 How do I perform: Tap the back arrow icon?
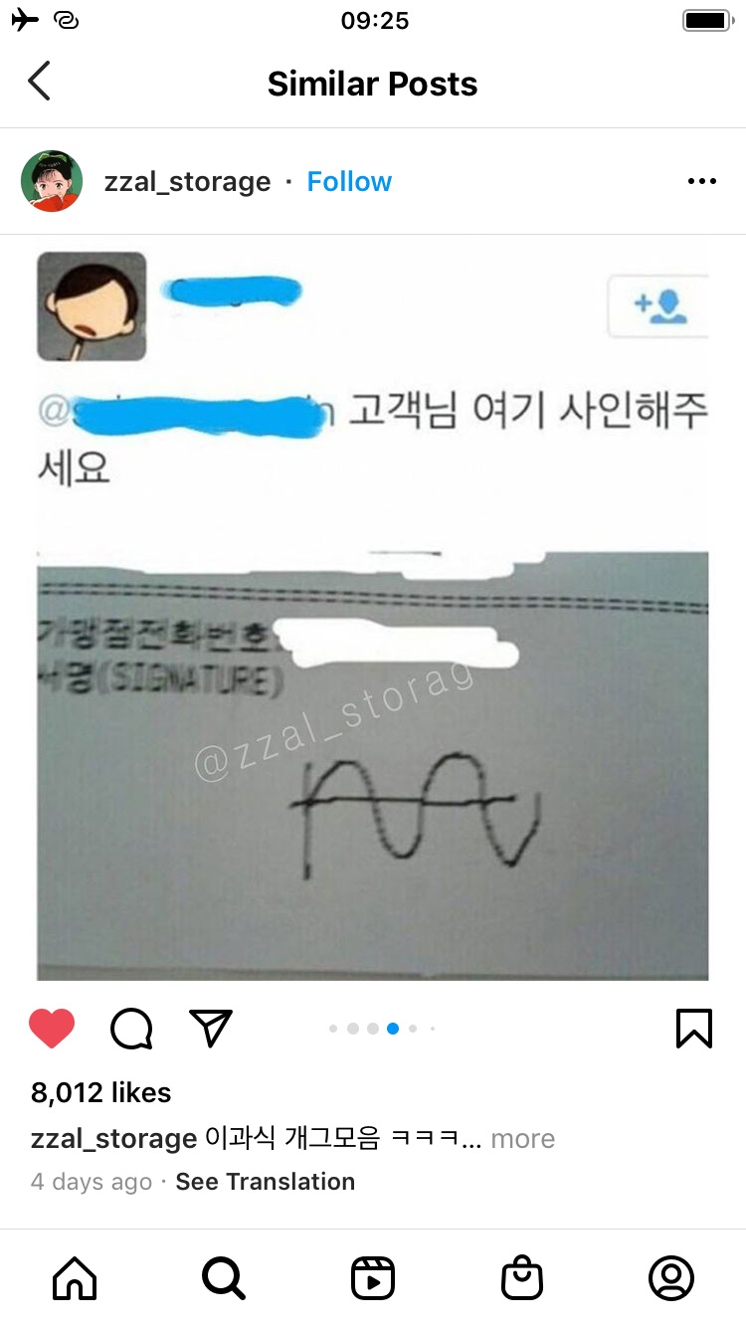pyautogui.click(x=39, y=82)
